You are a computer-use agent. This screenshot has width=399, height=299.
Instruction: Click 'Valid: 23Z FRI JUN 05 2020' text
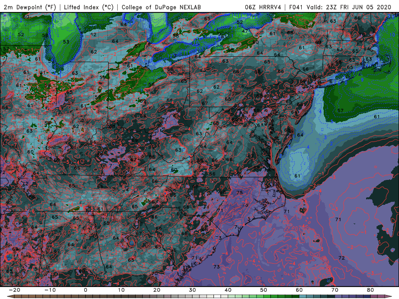tap(349, 7)
